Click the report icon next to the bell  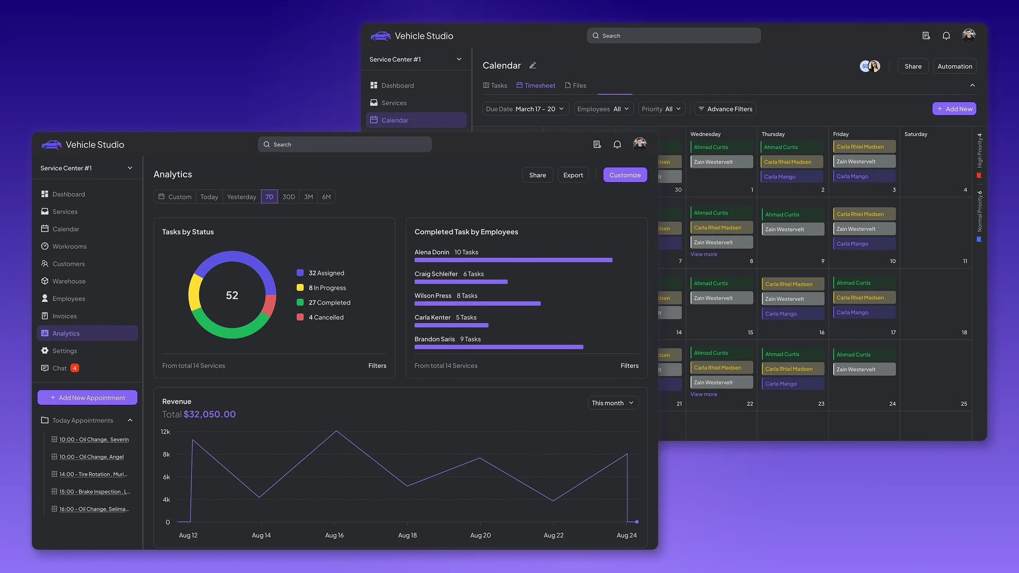pyautogui.click(x=597, y=144)
